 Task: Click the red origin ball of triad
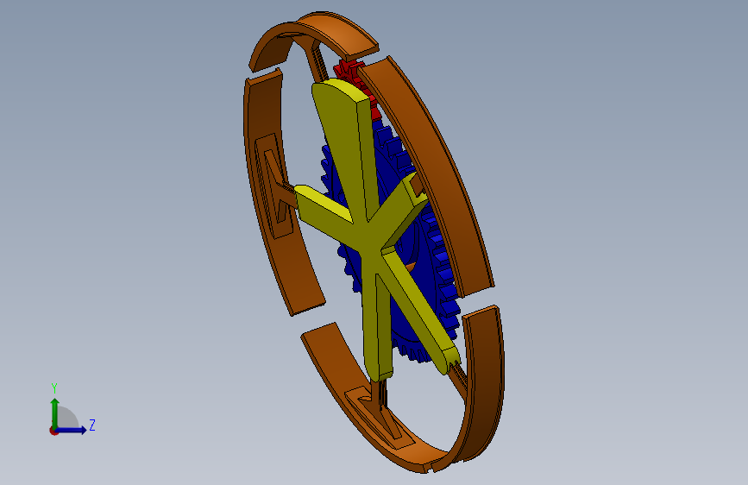[53, 431]
